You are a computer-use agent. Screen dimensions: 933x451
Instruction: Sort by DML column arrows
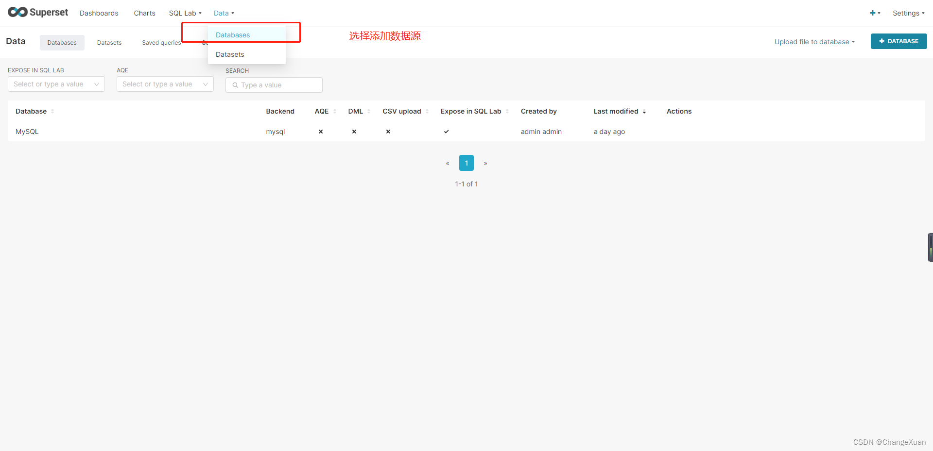pos(369,111)
